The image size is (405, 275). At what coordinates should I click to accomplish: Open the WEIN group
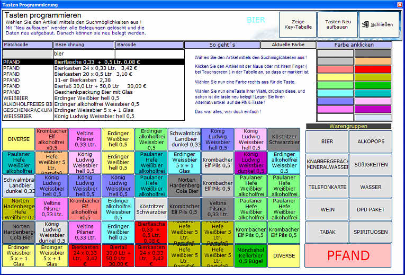tap(327, 209)
